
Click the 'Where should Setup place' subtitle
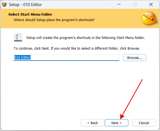[x=54, y=20]
